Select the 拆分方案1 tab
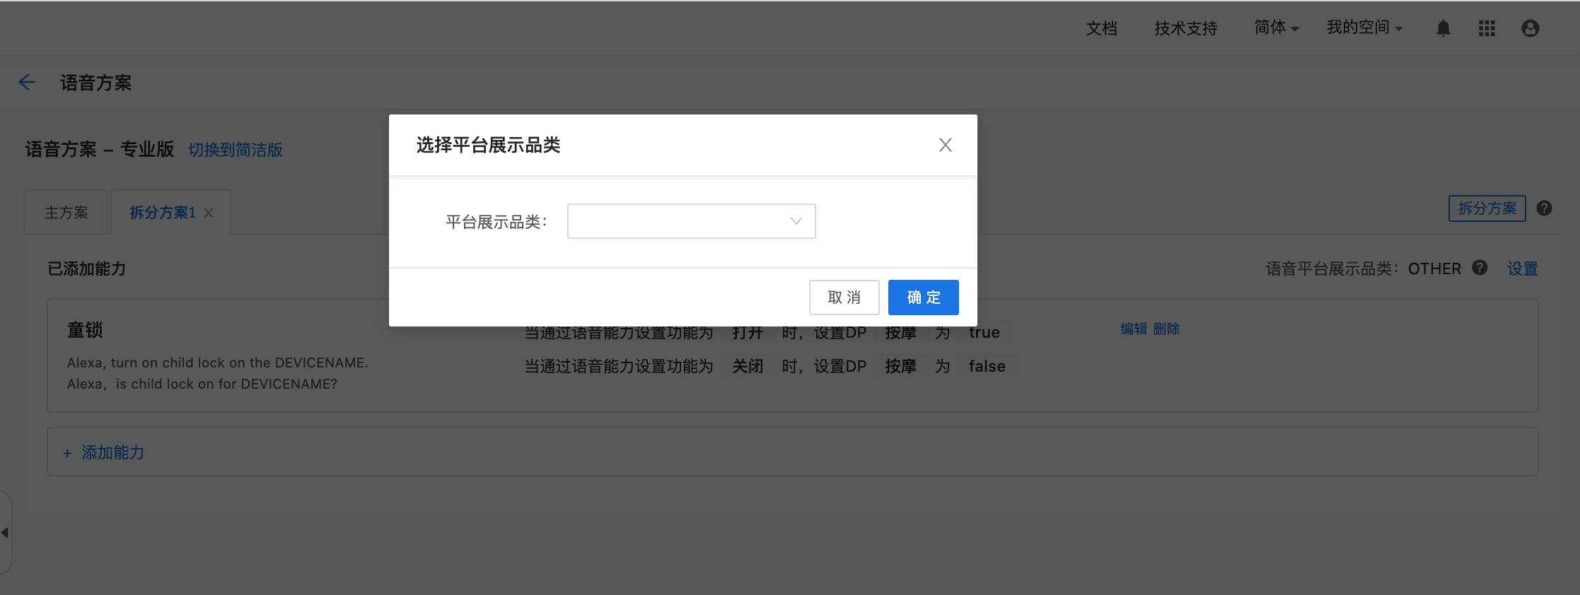The width and height of the screenshot is (1580, 595). (163, 212)
